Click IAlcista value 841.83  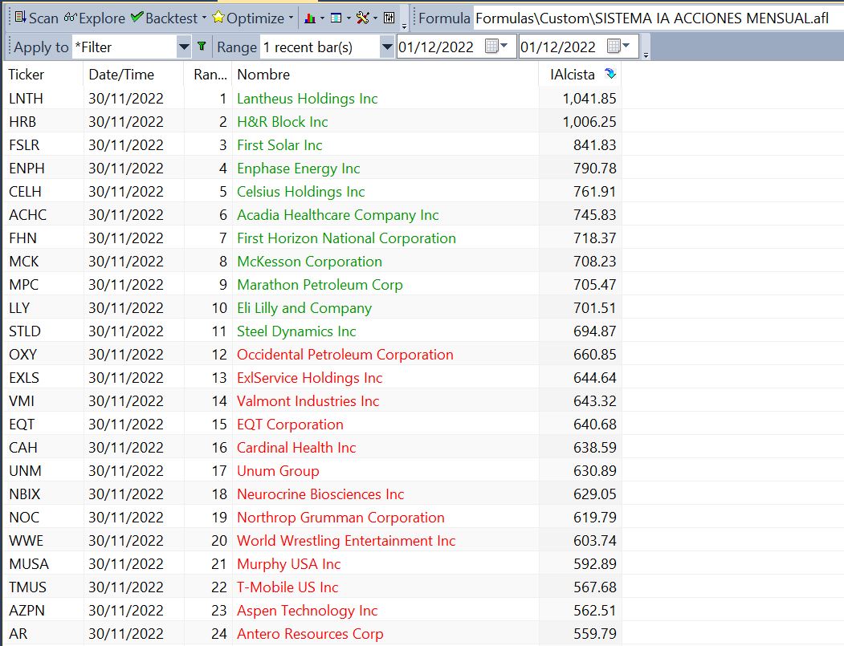[595, 144]
